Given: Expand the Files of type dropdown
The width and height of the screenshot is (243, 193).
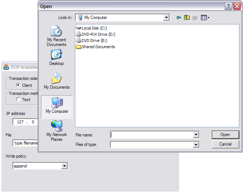Looking at the screenshot, I should tap(196, 145).
